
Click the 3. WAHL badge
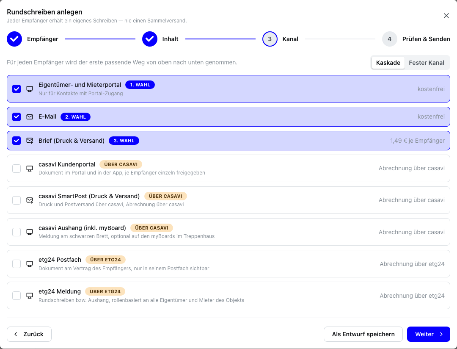coord(124,141)
